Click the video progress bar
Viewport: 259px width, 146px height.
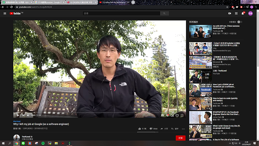pyautogui.click(x=100, y=112)
